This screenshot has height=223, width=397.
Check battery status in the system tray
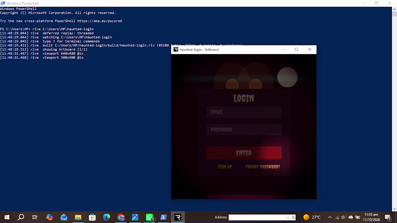click(x=358, y=217)
